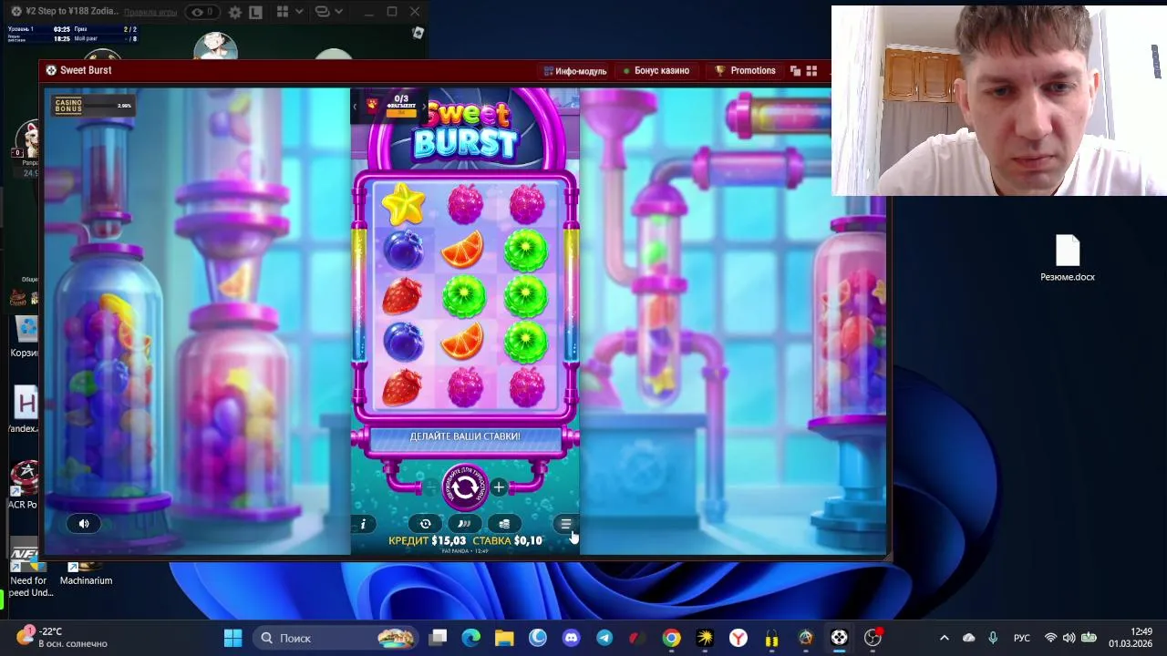Open Task View on the taskbar
This screenshot has height=656, width=1167.
pos(438,638)
